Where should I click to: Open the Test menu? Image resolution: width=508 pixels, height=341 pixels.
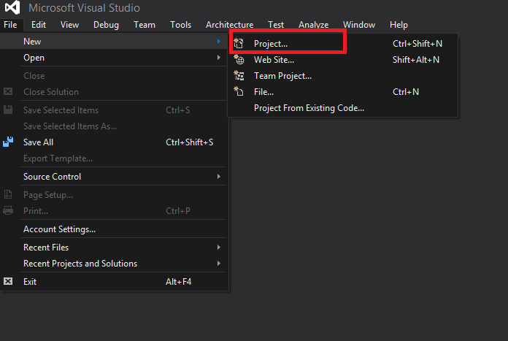tap(276, 25)
